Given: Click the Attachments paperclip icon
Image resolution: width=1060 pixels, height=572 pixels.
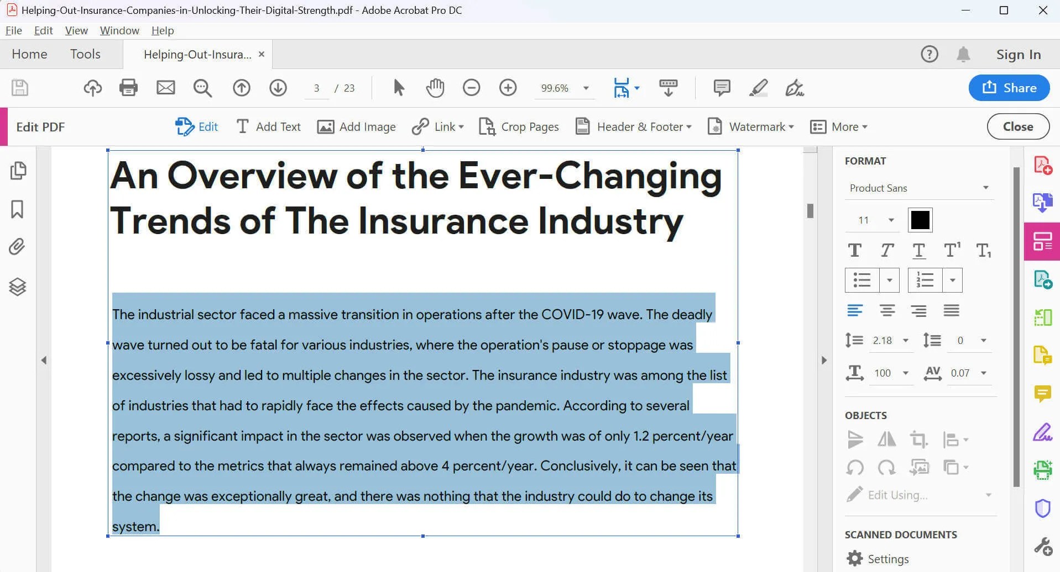Looking at the screenshot, I should coord(17,247).
